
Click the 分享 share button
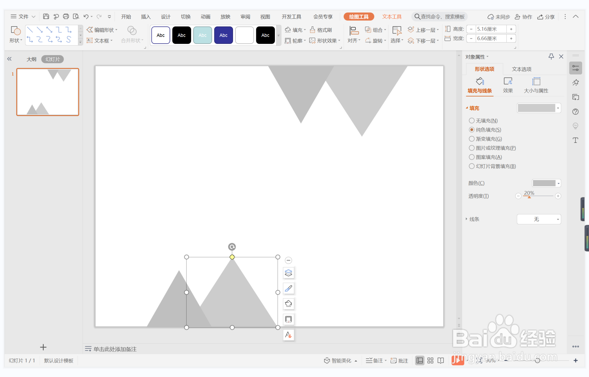[546, 17]
